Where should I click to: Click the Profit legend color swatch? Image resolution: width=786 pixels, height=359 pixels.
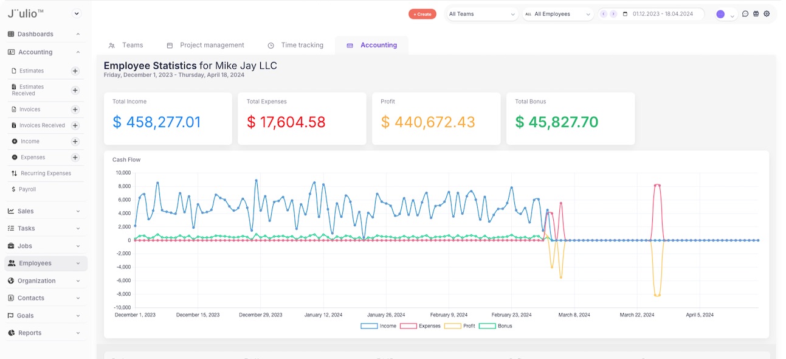452,326
